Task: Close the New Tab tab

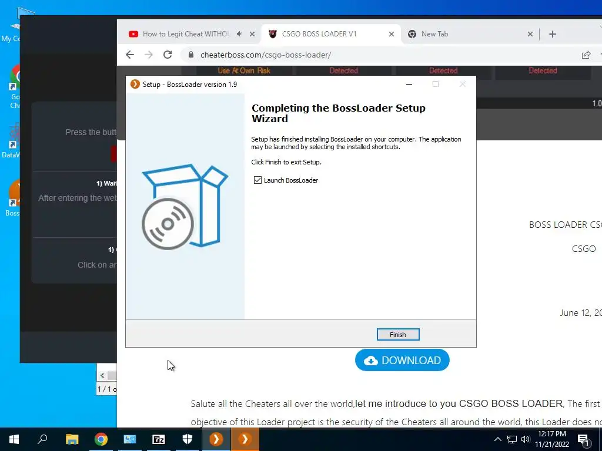Action: [x=530, y=34]
